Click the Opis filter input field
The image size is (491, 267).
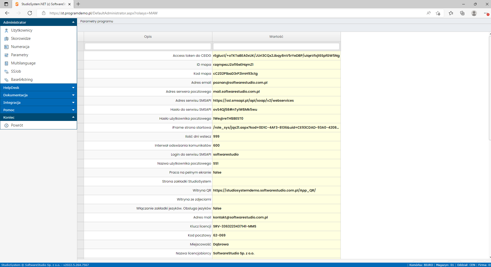tap(148, 46)
